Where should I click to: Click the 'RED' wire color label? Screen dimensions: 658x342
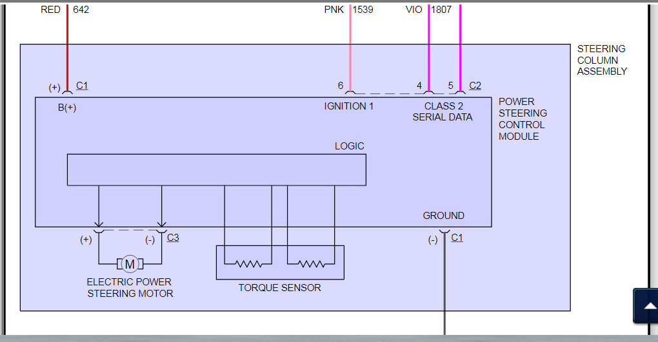(50, 10)
